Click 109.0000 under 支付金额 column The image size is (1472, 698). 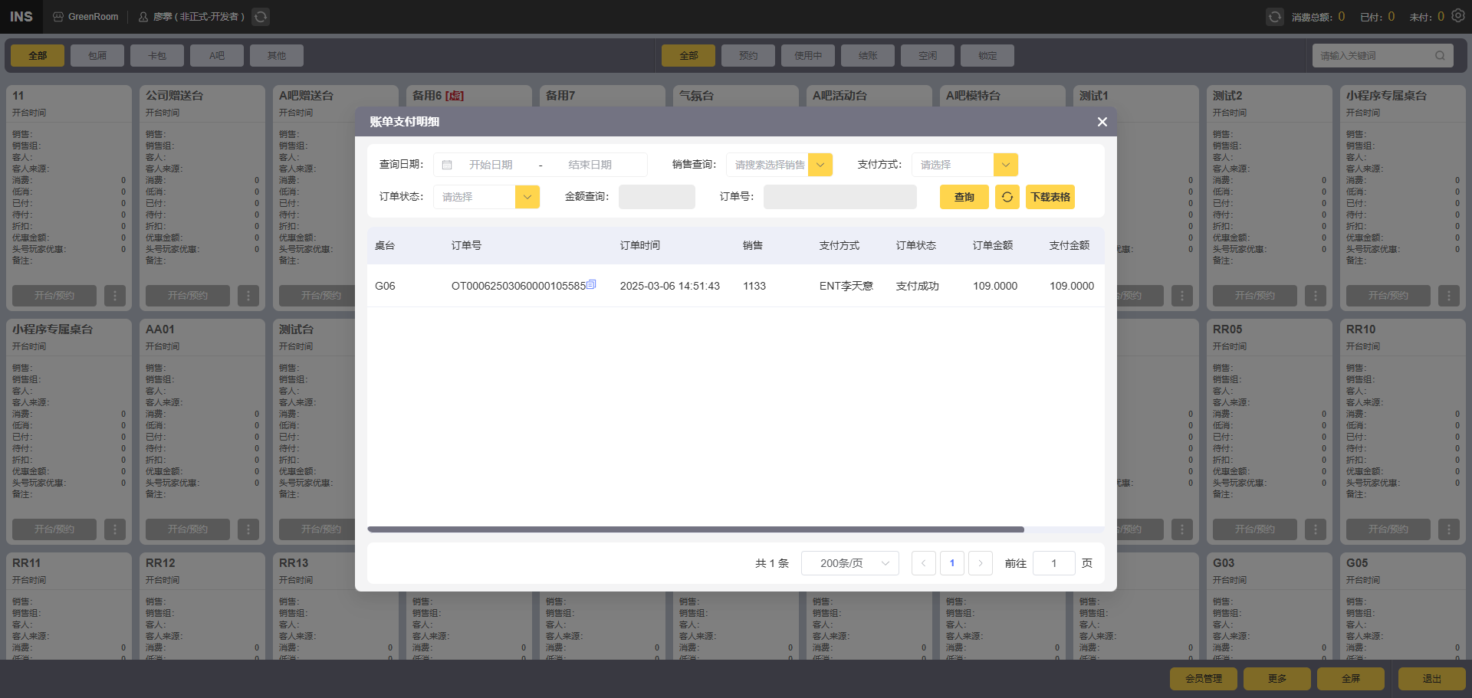point(1072,286)
